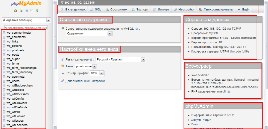The width and height of the screenshot is (268, 129).
Task: Open the 82% font size dropdown
Action: point(97,73)
